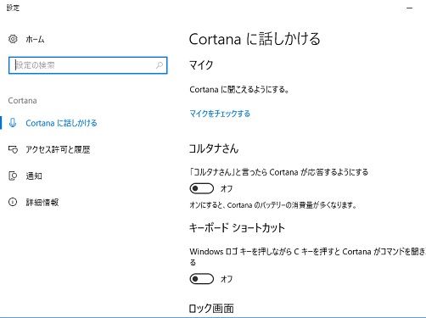Image resolution: width=426 pixels, height=318 pixels.
Task: Click the 「コルタナさん」と言ったら description text
Action: pos(279,172)
